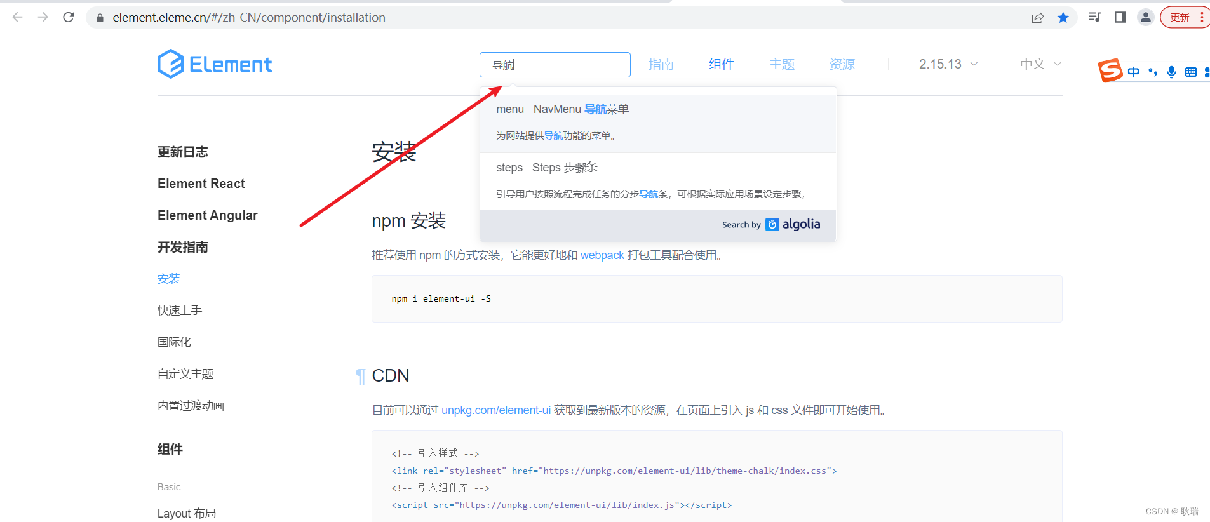This screenshot has width=1210, height=522.
Task: Select 安装 in the sidebar
Action: 169,279
